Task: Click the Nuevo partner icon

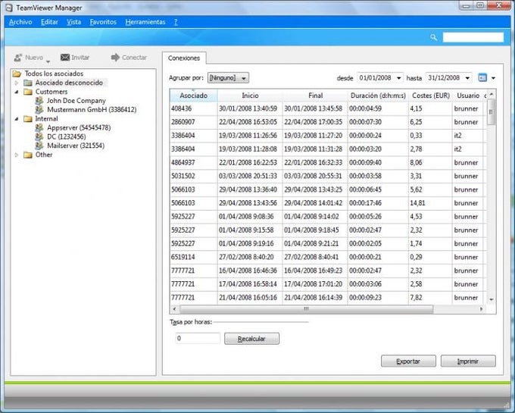Action: [x=18, y=58]
